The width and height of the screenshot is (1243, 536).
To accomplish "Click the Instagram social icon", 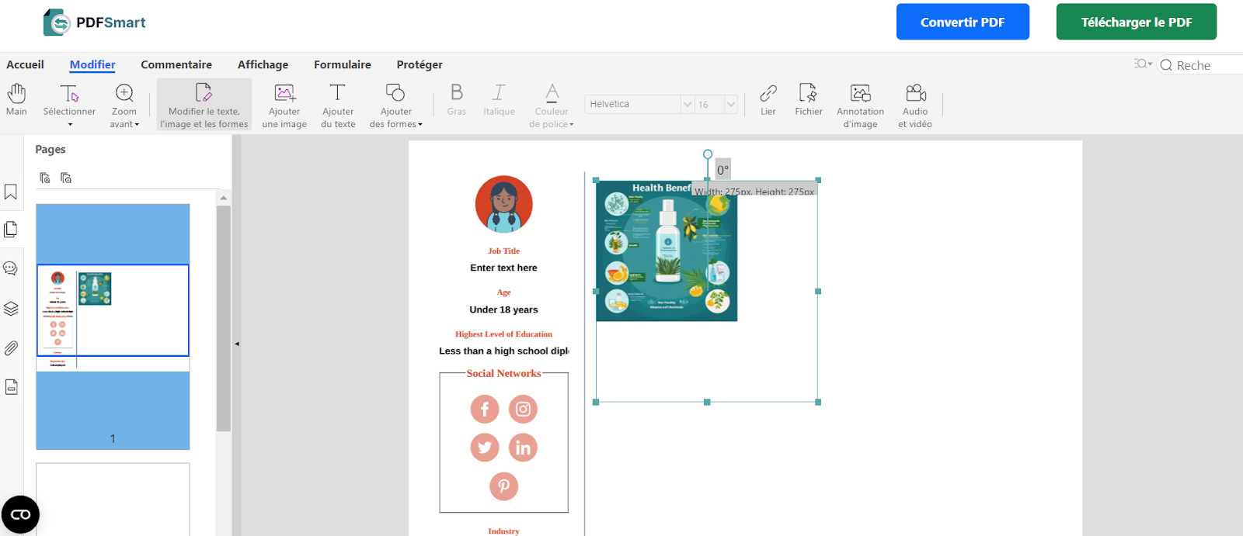I will coord(523,409).
